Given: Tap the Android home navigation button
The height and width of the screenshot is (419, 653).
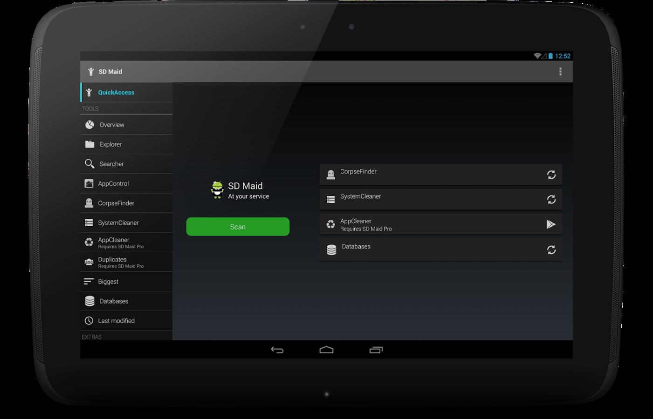Looking at the screenshot, I should coord(326,350).
